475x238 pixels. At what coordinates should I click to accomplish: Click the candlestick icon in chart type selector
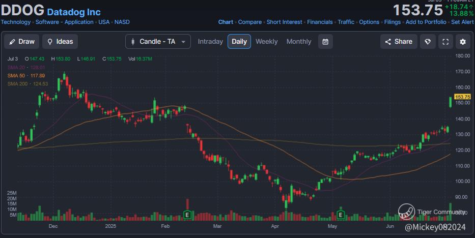point(133,41)
